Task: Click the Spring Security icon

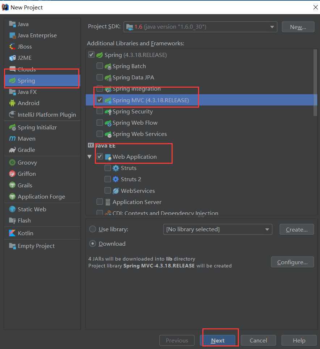Action: pos(108,112)
